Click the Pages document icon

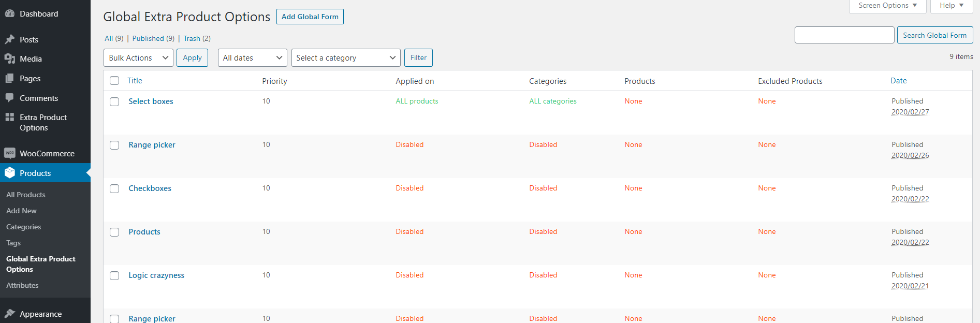[x=9, y=79]
